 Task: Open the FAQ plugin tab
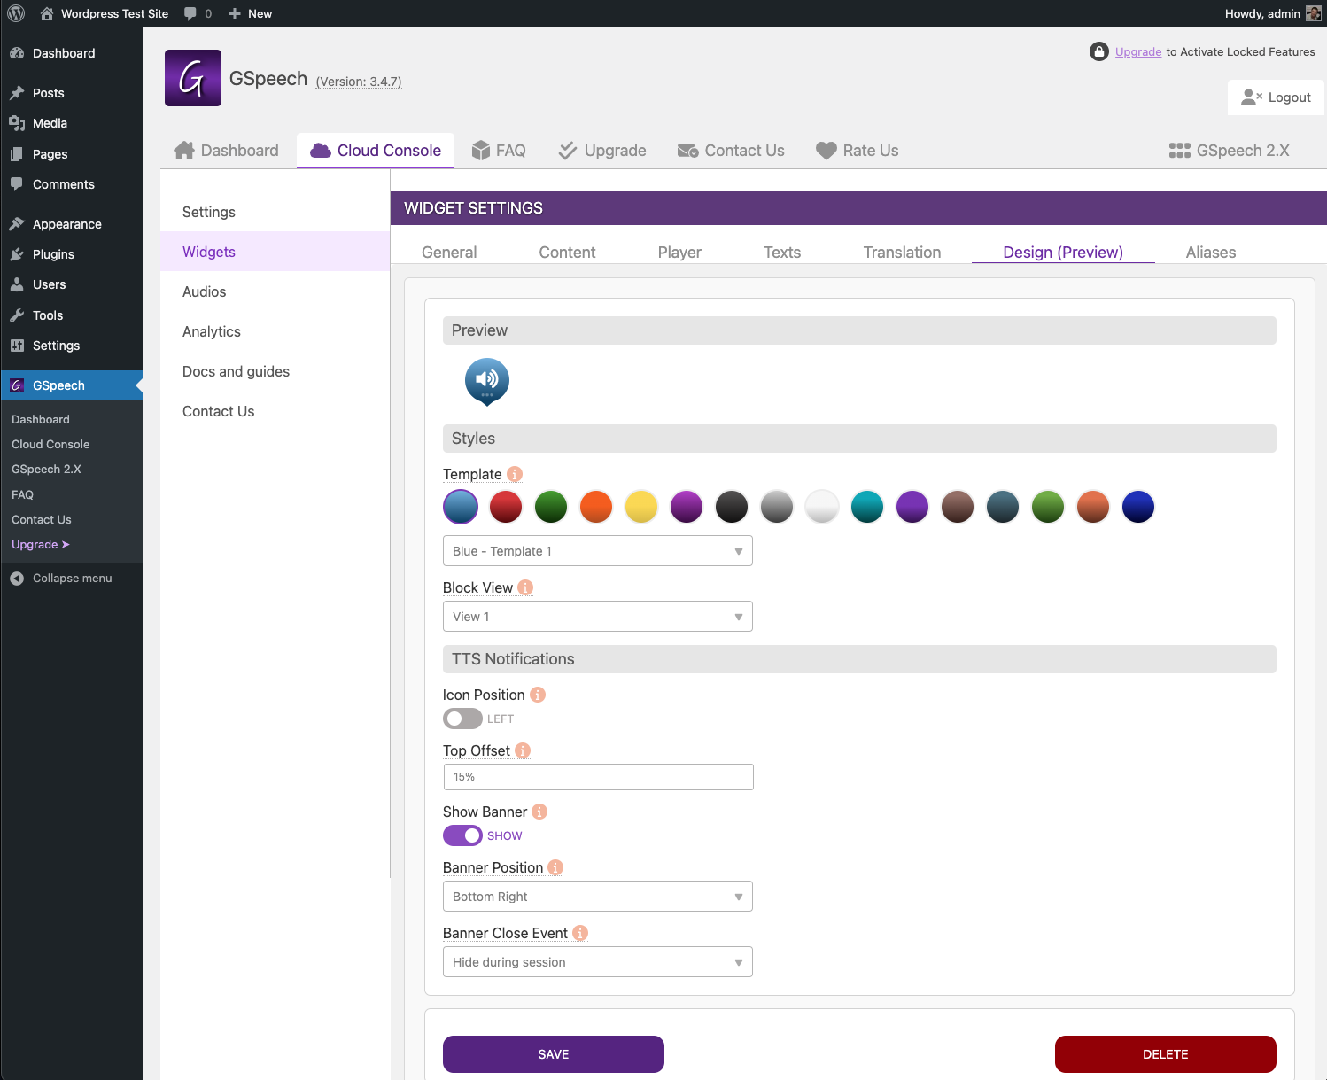(499, 151)
